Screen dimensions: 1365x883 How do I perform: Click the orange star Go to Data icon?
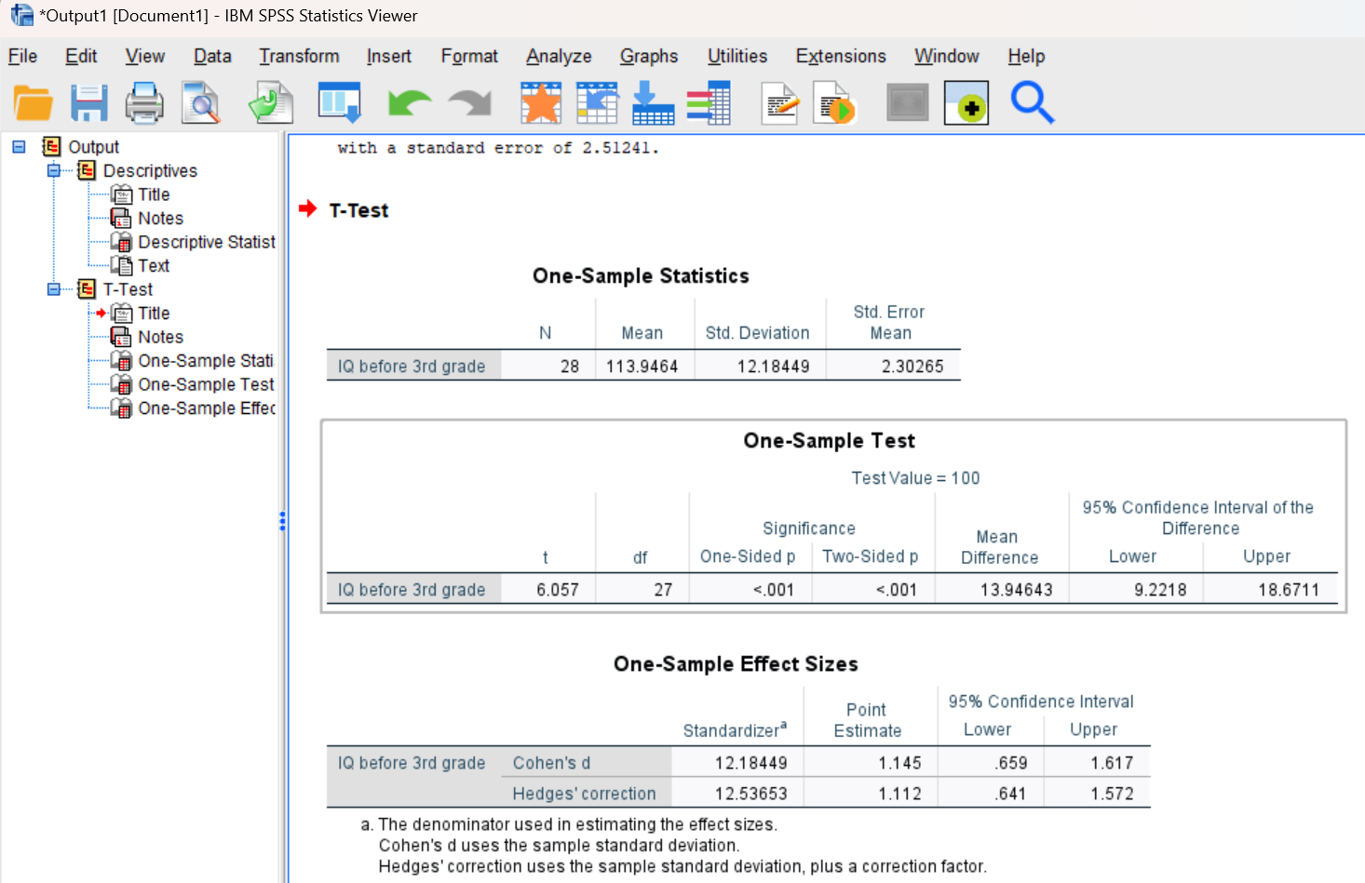point(541,103)
